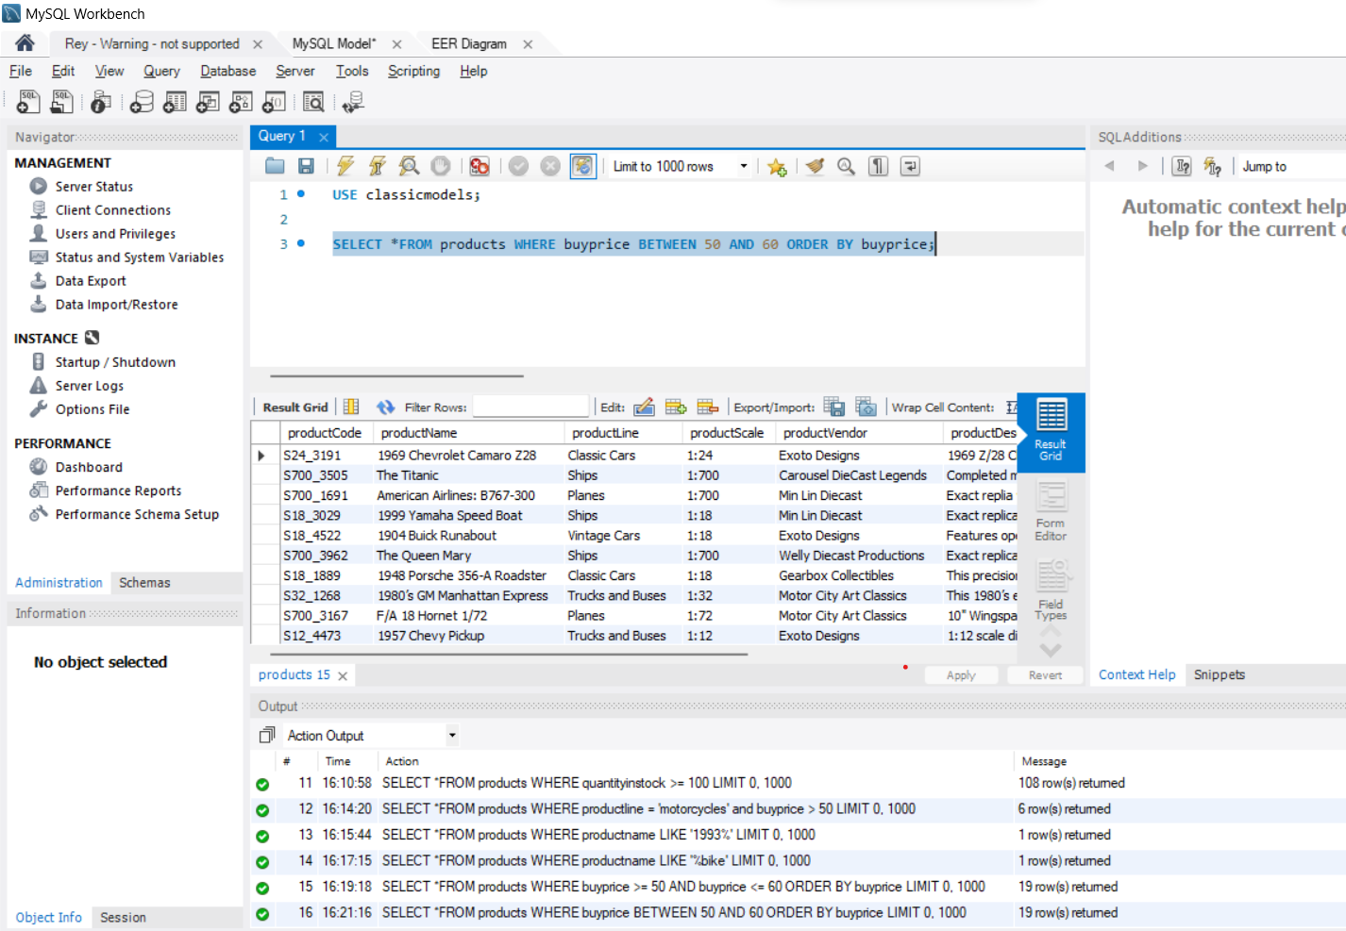Switch to Field Types side panel
Image resolution: width=1346 pixels, height=931 pixels.
[x=1051, y=590]
